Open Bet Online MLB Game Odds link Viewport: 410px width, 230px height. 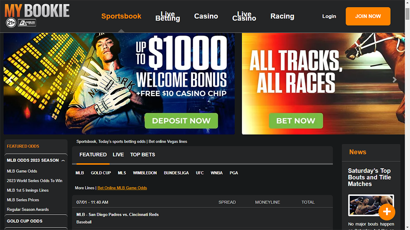click(122, 188)
